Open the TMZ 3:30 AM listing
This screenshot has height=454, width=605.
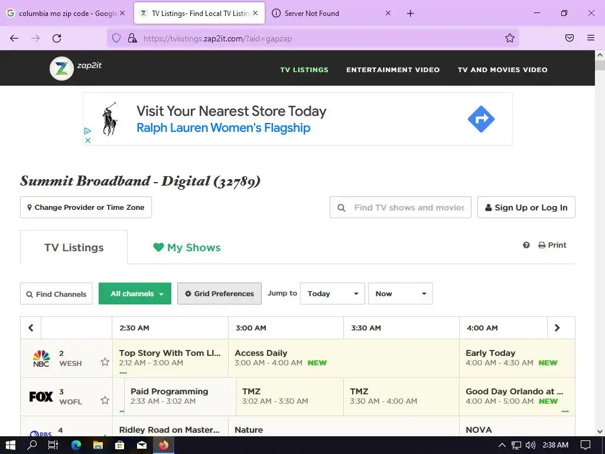(x=401, y=397)
